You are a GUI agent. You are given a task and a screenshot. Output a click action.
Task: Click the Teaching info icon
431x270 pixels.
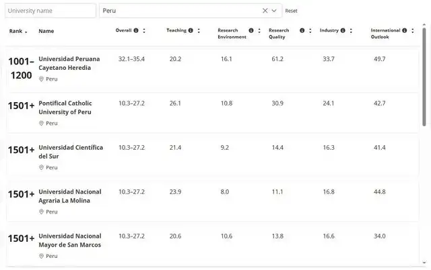[x=191, y=31]
